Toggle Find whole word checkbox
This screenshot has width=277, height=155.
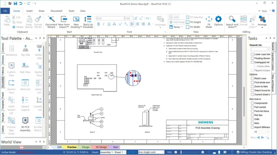pyautogui.click(x=252, y=82)
